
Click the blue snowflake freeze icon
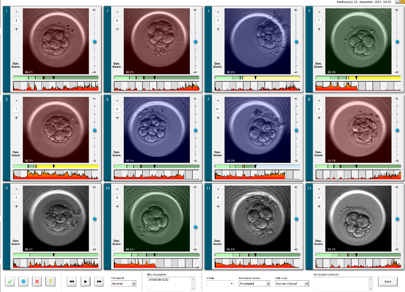(x=24, y=282)
